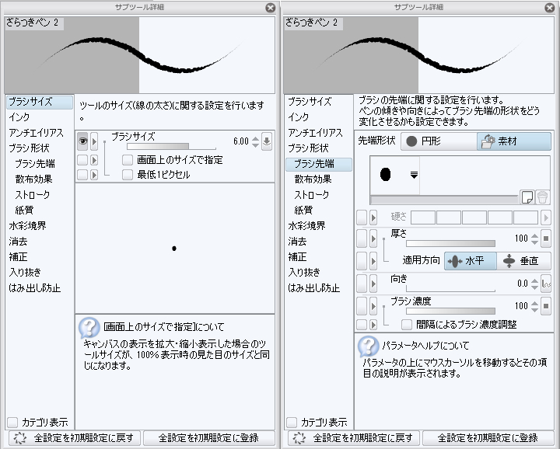Viewport: 560px width, 449px height.
Task: Expand 向き row triangle
Action: click(x=373, y=284)
